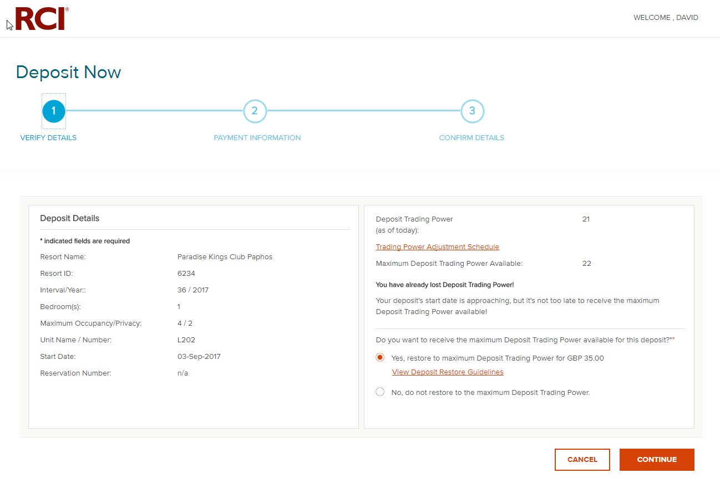Select No, do not restore option
The height and width of the screenshot is (483, 720).
(x=380, y=392)
